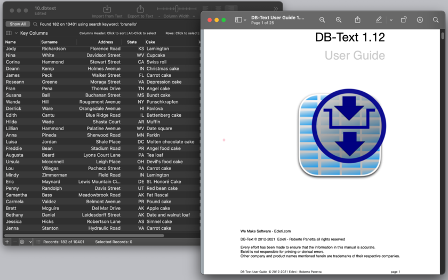This screenshot has width=448, height=280.
Task: Click the columns layout icon beside Key Columns
Action: pos(9,33)
